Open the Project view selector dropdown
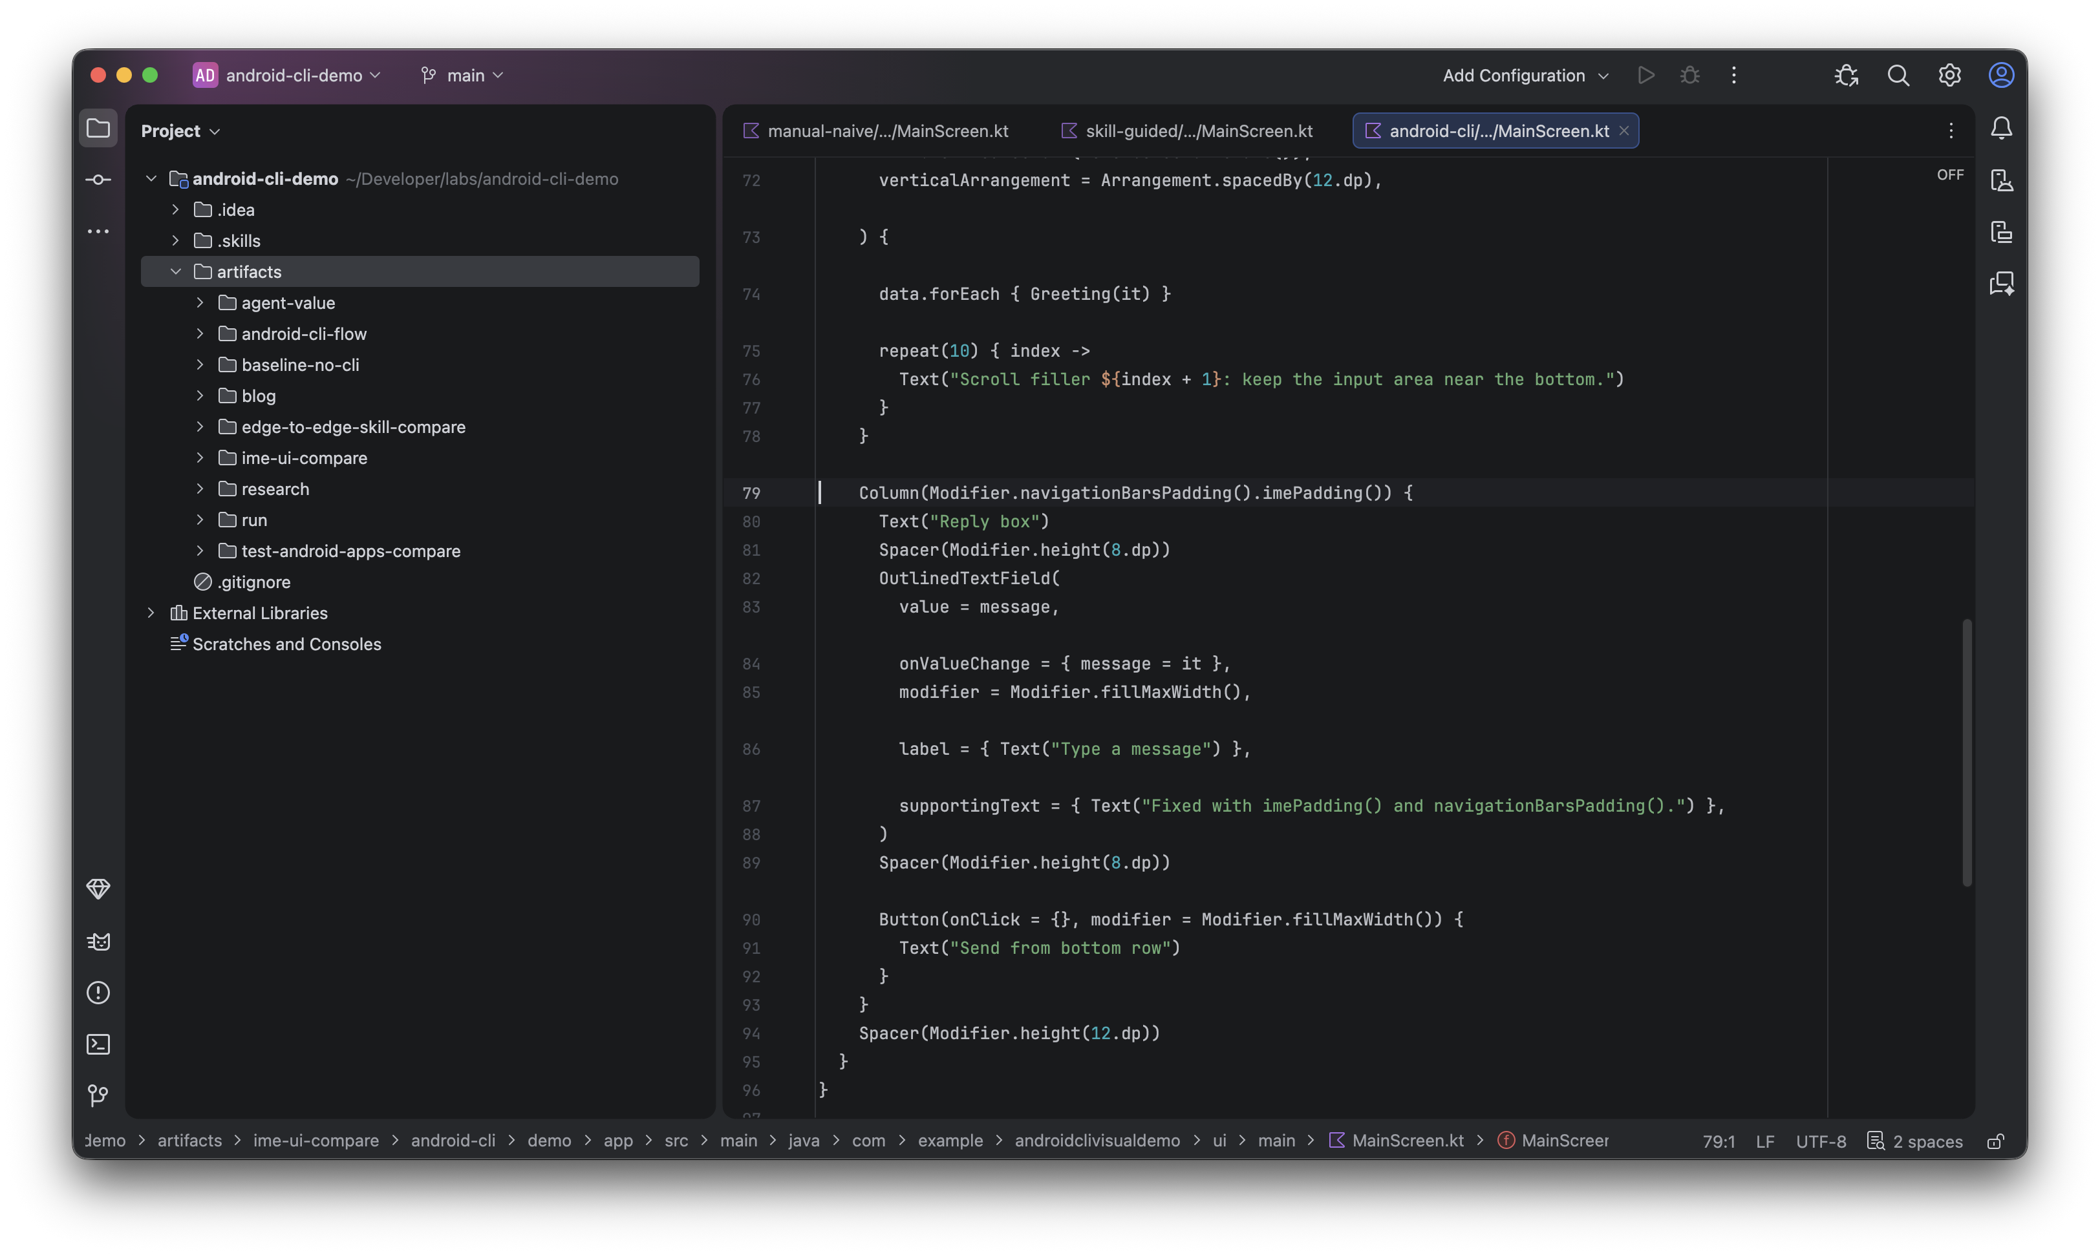This screenshot has height=1255, width=2100. pyautogui.click(x=180, y=131)
